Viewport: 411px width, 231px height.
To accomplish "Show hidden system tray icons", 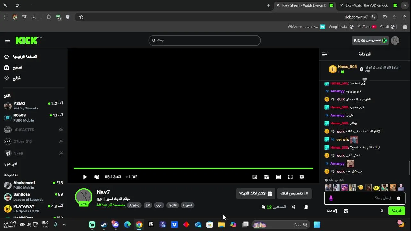I will [64, 225].
